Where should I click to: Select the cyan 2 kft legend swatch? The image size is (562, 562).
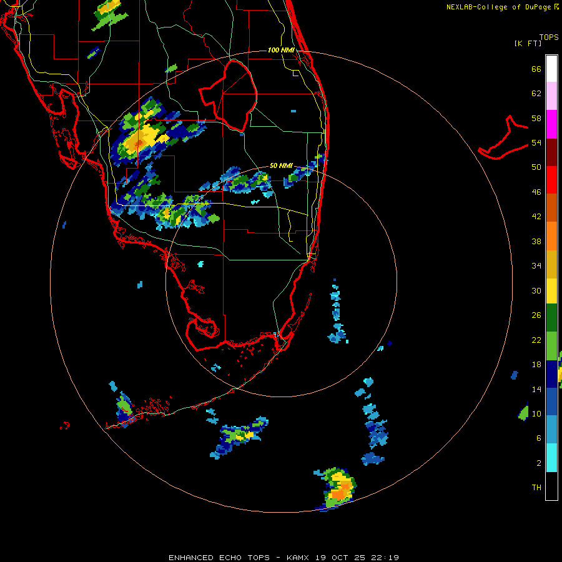pyautogui.click(x=551, y=458)
